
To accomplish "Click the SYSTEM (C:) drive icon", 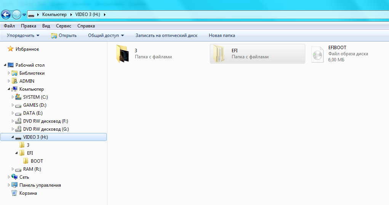I will coord(18,97).
